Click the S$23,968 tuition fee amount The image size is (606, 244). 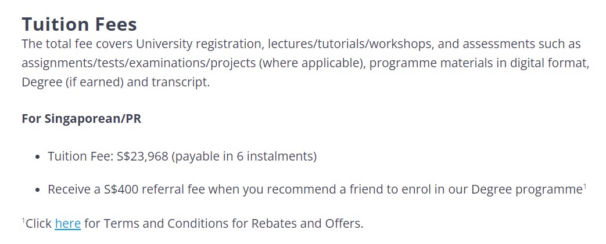pos(142,156)
